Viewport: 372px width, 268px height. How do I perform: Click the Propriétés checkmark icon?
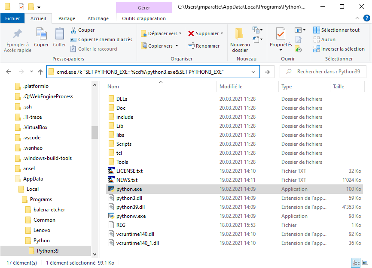[x=281, y=34]
